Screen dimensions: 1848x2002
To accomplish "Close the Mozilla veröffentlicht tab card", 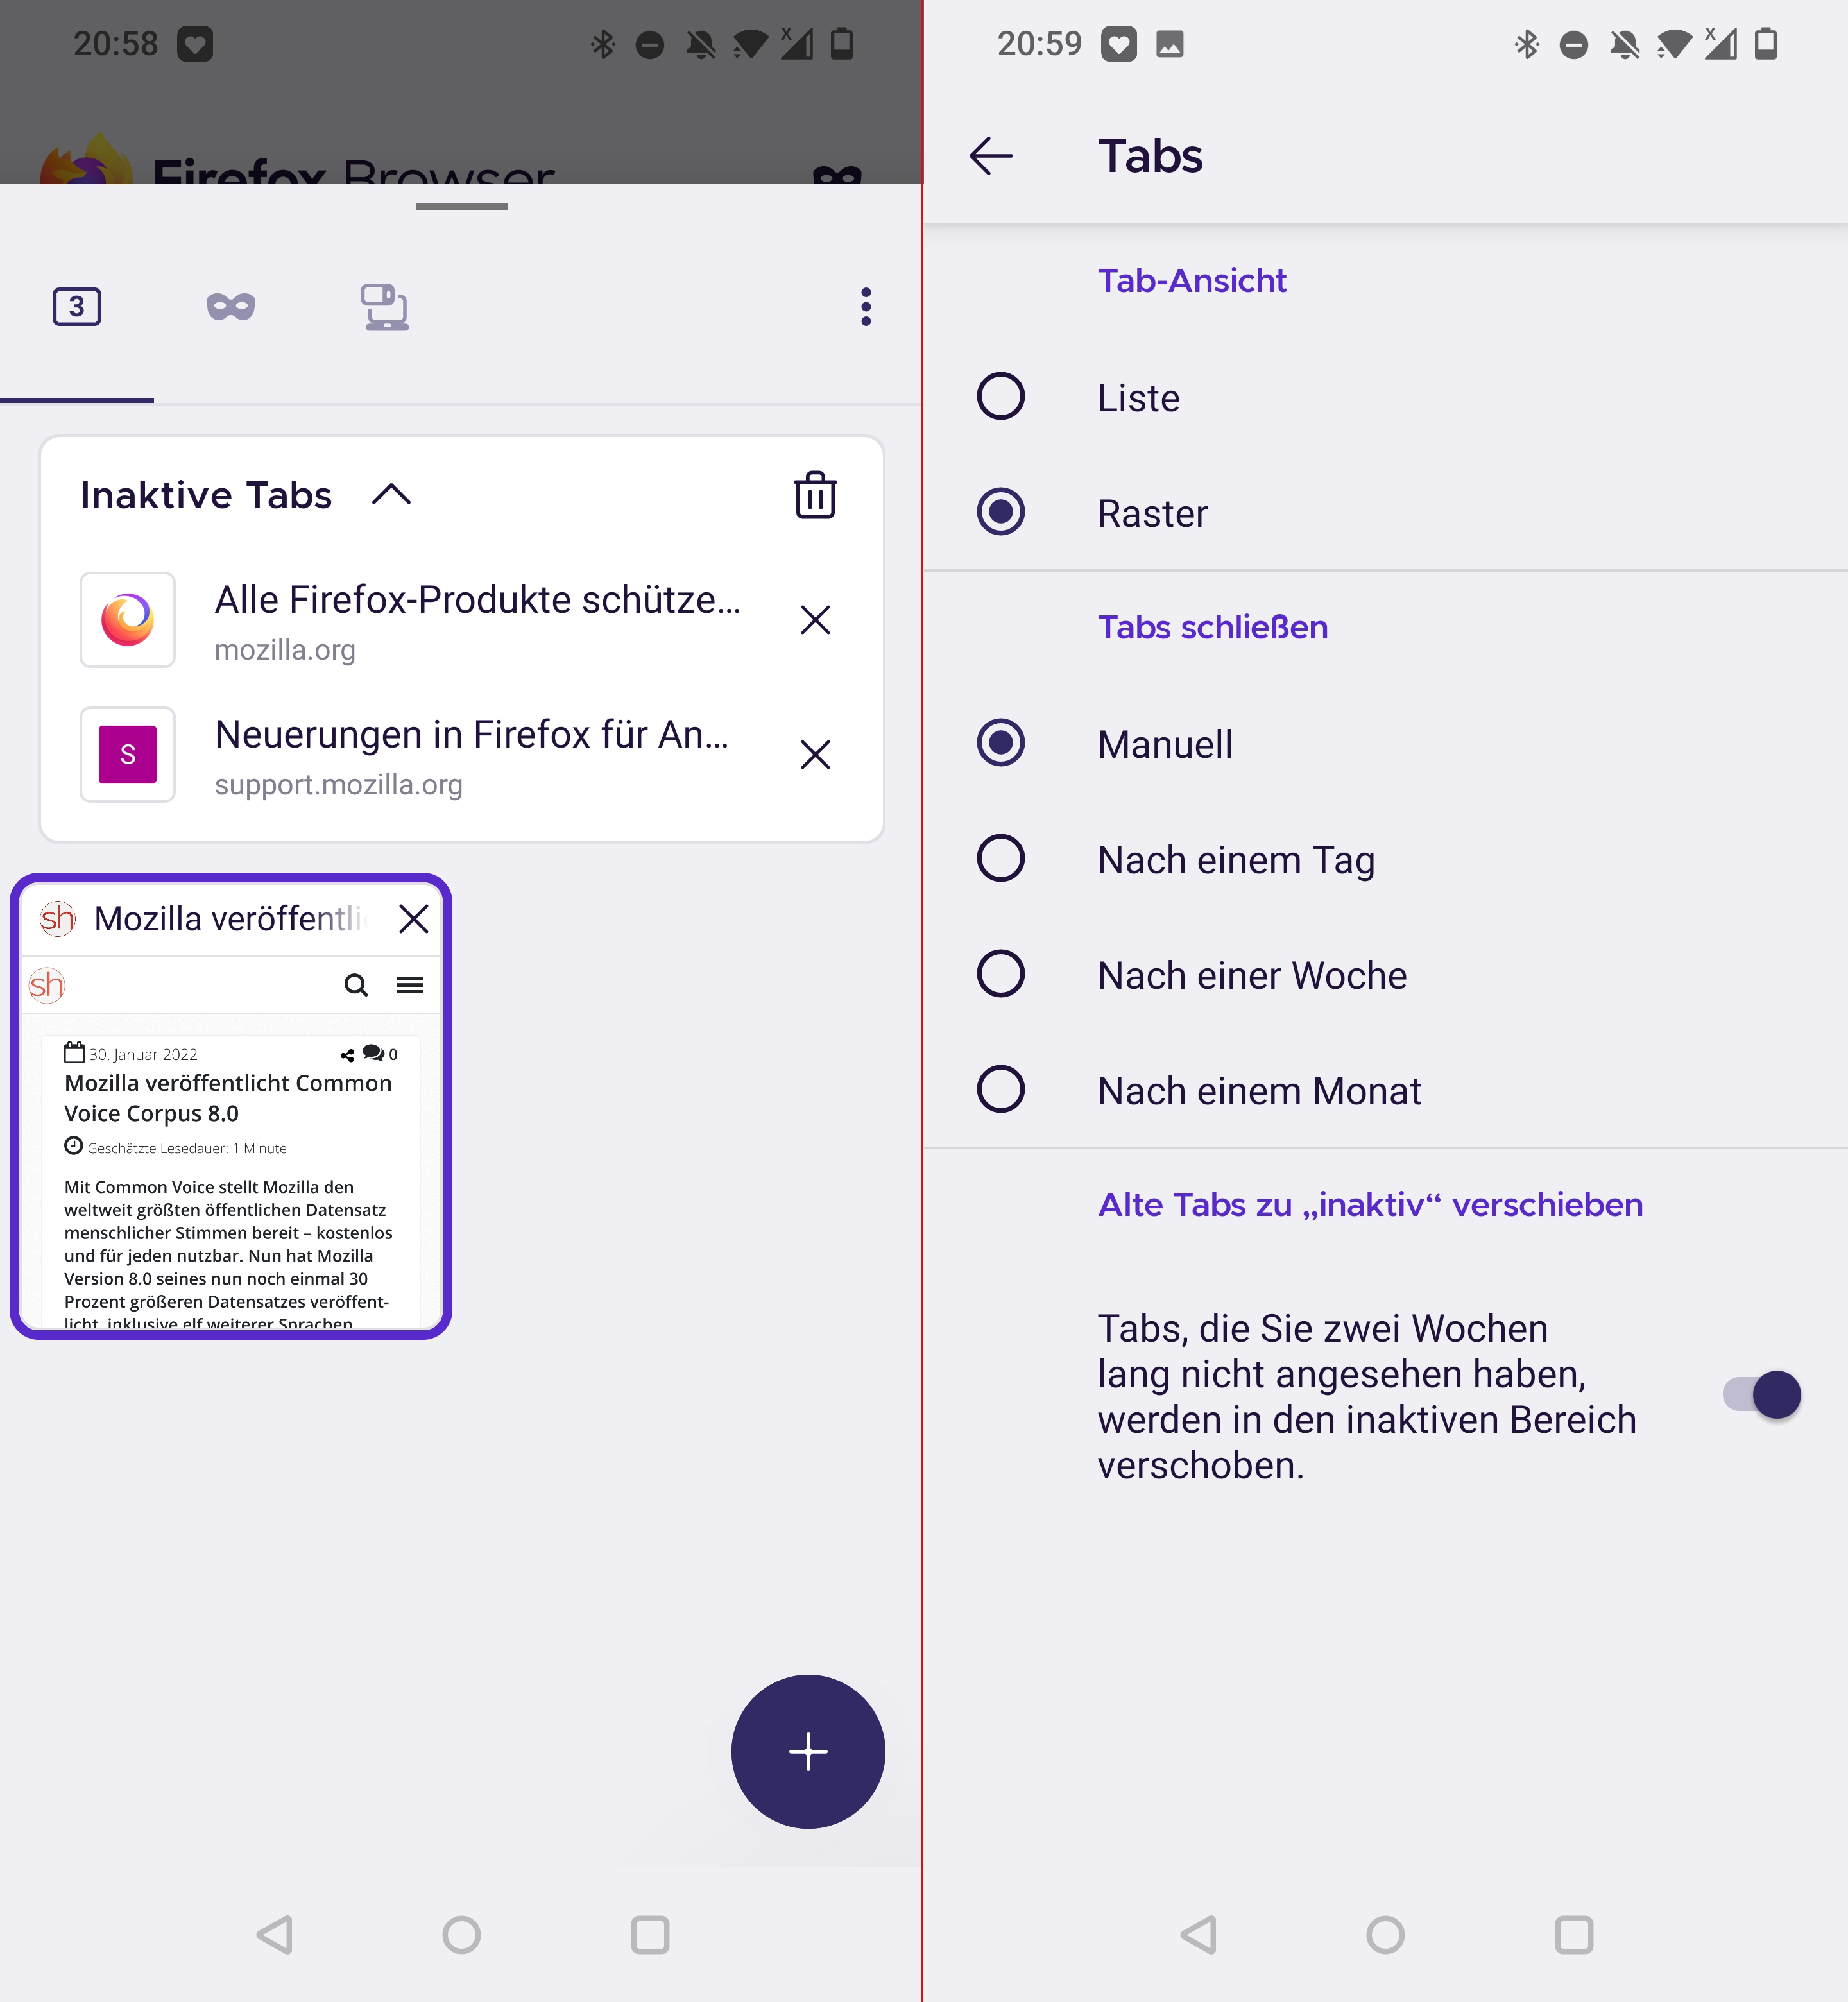I will click(x=413, y=919).
